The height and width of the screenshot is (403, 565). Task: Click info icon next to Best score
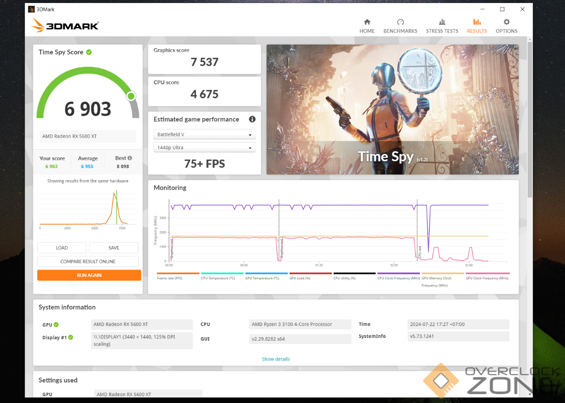pyautogui.click(x=130, y=158)
